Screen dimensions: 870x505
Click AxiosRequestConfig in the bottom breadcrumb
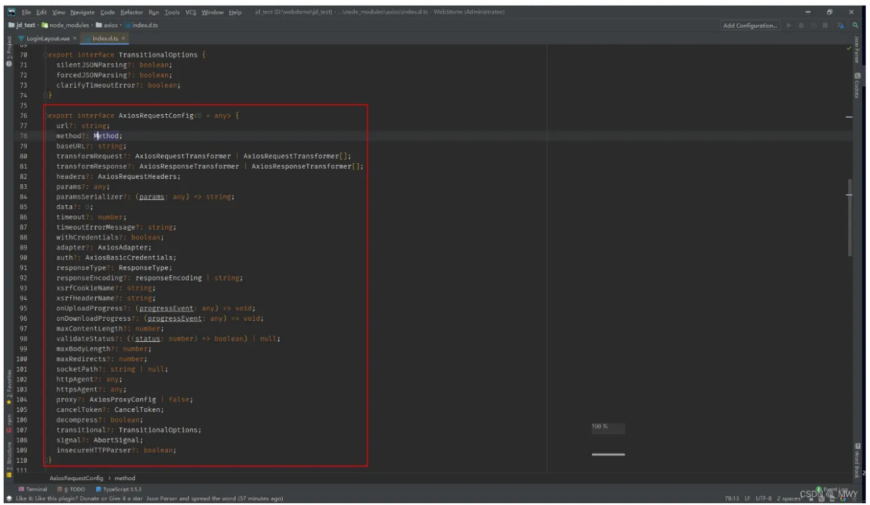coord(76,478)
